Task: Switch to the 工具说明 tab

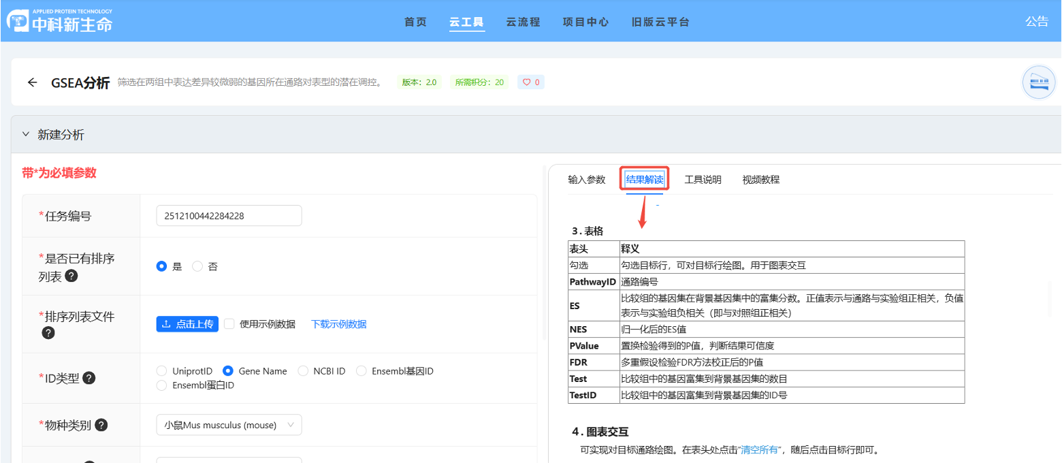Action: pos(703,179)
